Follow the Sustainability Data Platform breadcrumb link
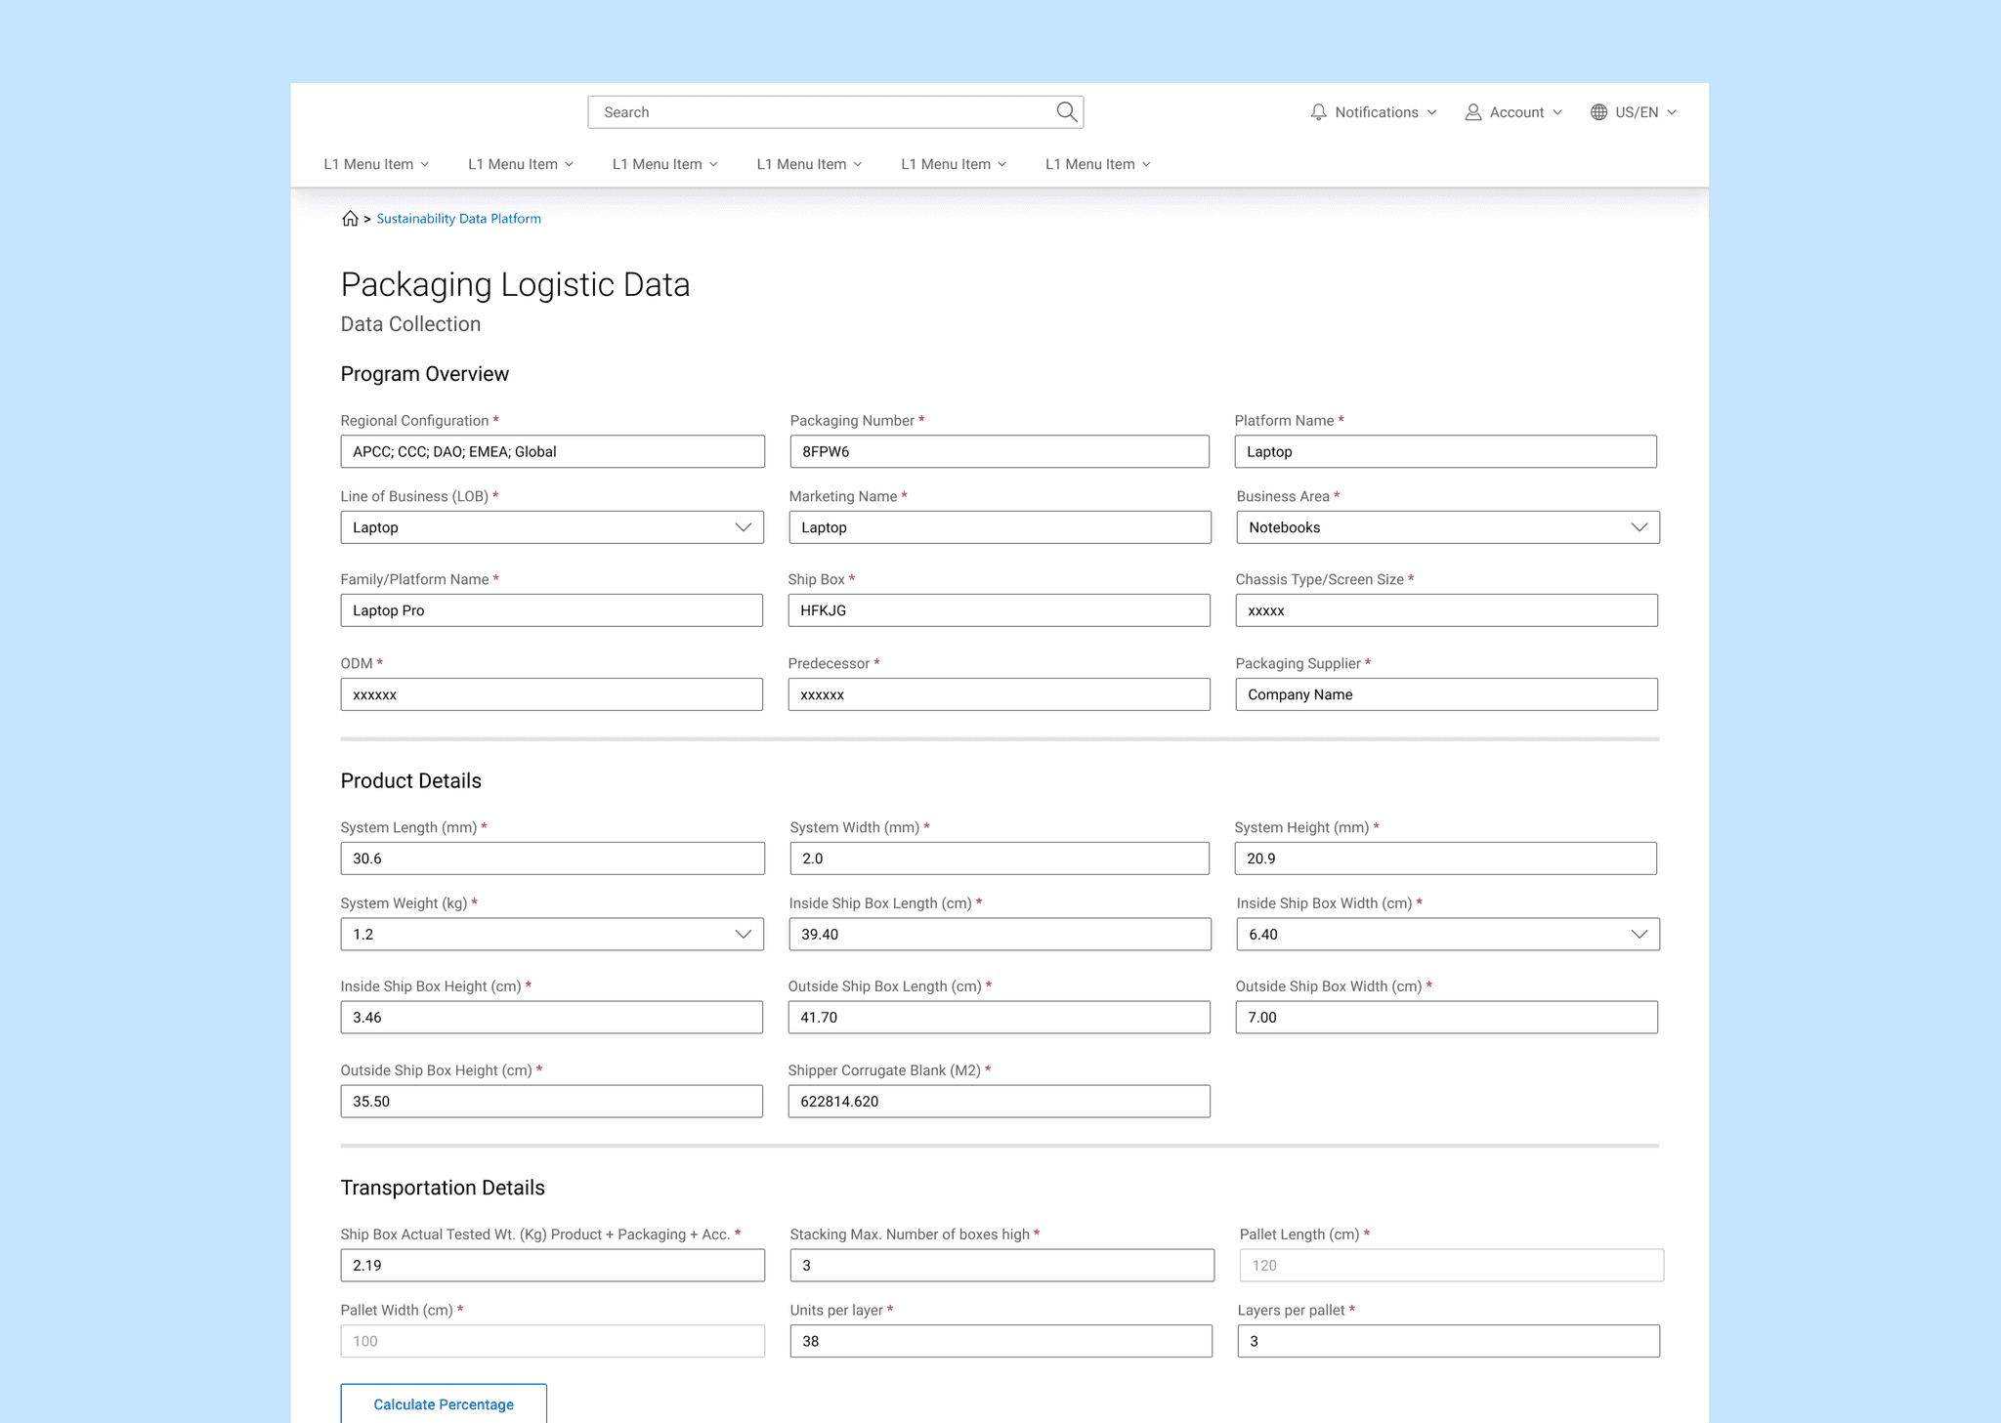The height and width of the screenshot is (1423, 2001). click(458, 219)
